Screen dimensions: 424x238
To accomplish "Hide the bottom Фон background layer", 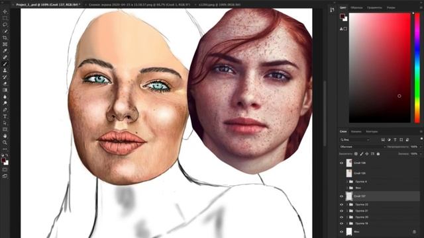I will click(342, 232).
